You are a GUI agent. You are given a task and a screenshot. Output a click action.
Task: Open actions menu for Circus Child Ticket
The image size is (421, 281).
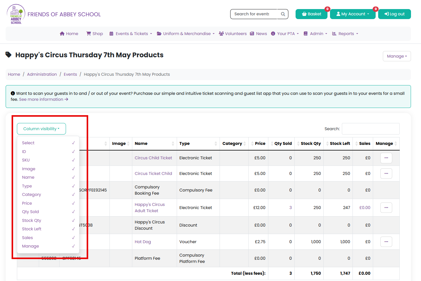[386, 158]
